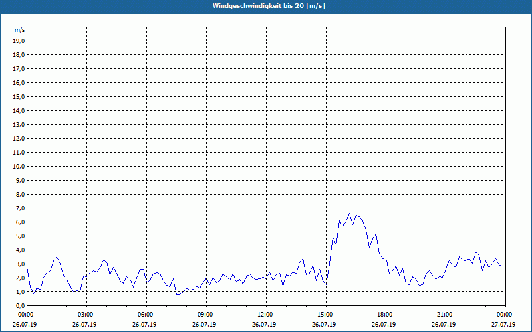Select the 1,0 y-axis value

20,291
